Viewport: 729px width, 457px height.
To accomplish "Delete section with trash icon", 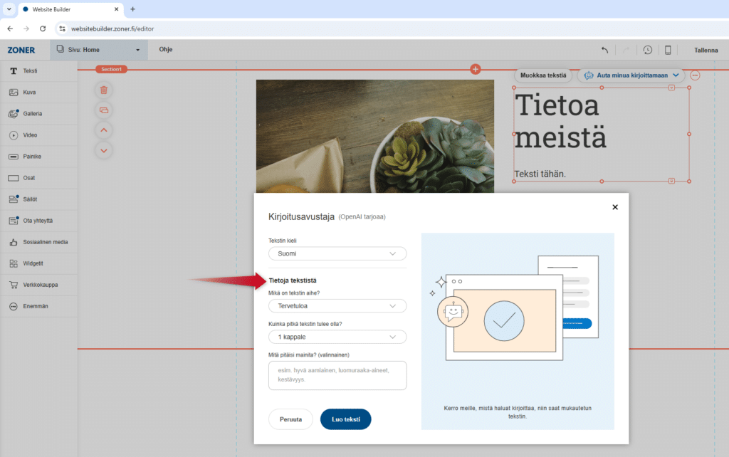I will tap(104, 90).
